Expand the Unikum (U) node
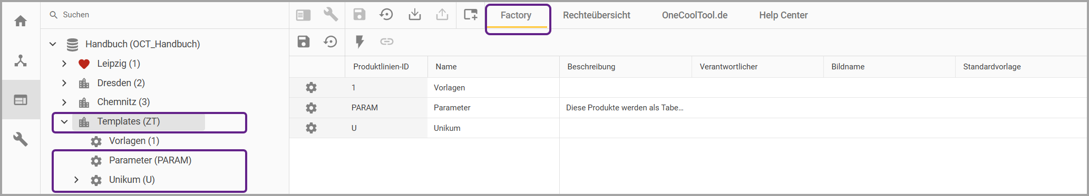1089x196 pixels. point(76,180)
